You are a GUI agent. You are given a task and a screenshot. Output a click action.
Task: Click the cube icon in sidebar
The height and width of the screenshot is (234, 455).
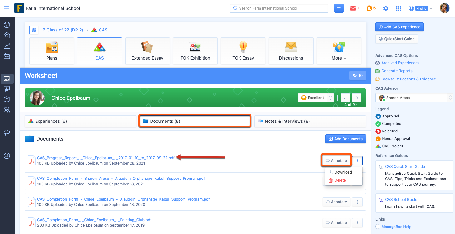click(7, 99)
